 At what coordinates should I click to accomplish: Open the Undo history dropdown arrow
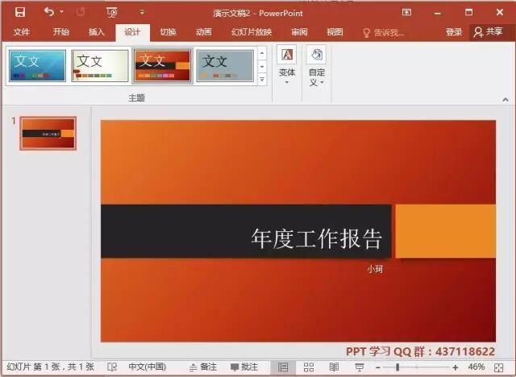coord(61,12)
